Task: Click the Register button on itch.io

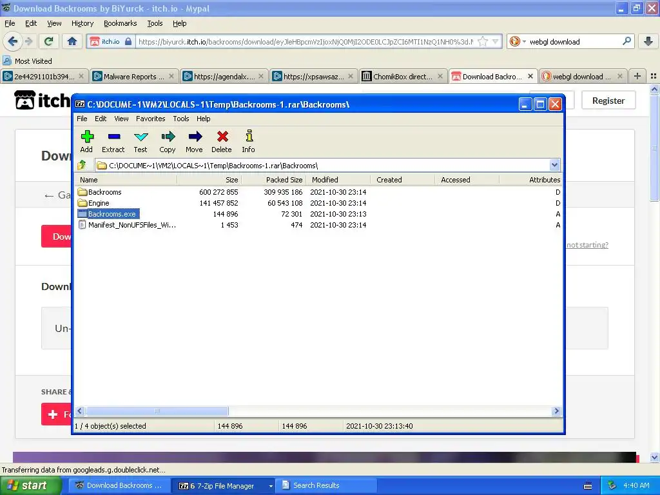Action: 608,100
